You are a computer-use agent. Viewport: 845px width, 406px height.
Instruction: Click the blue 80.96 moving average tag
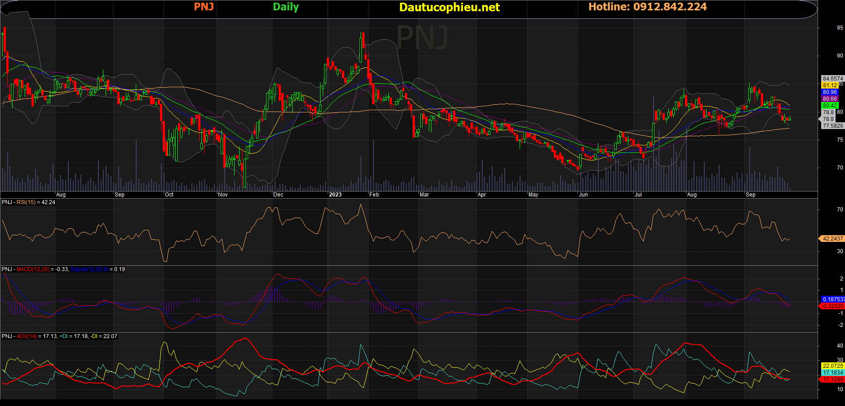click(830, 92)
